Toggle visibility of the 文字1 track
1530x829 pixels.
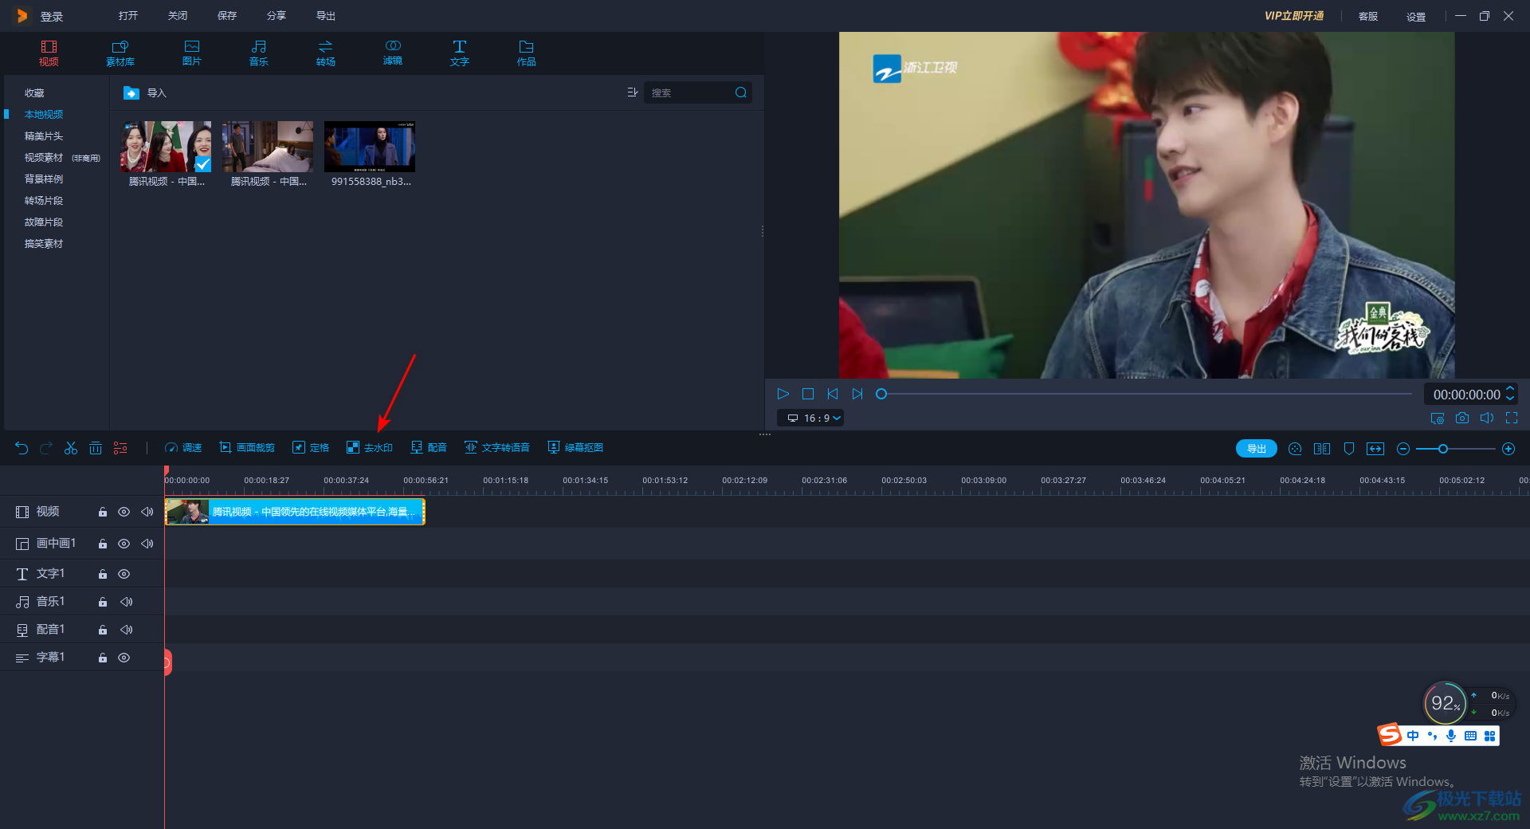coord(124,574)
